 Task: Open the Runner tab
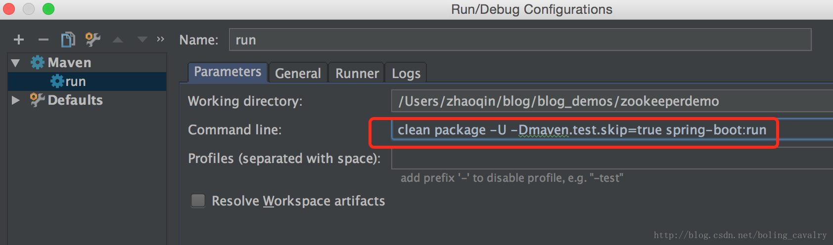357,74
